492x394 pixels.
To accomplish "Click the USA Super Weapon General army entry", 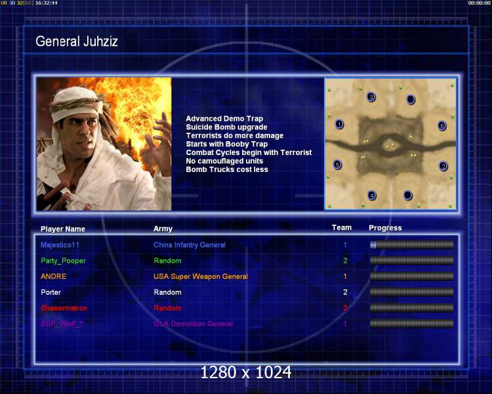I will tap(201, 276).
